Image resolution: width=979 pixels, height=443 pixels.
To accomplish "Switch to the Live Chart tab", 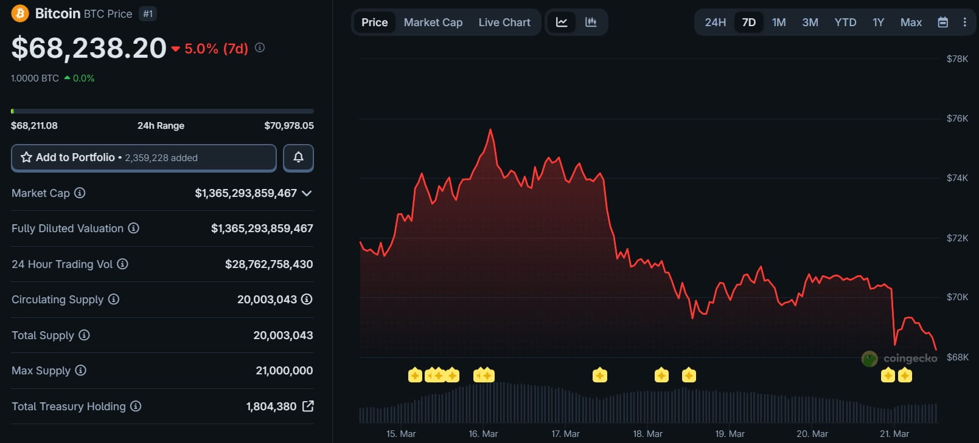I will (504, 22).
